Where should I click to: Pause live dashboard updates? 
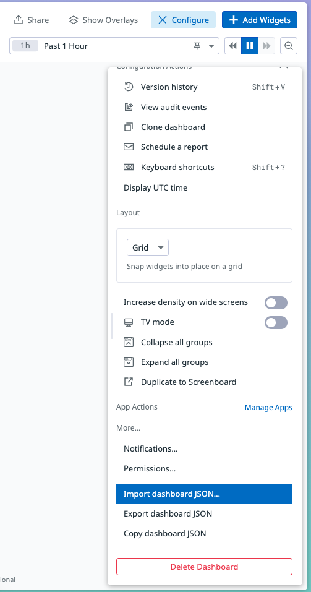[x=250, y=46]
